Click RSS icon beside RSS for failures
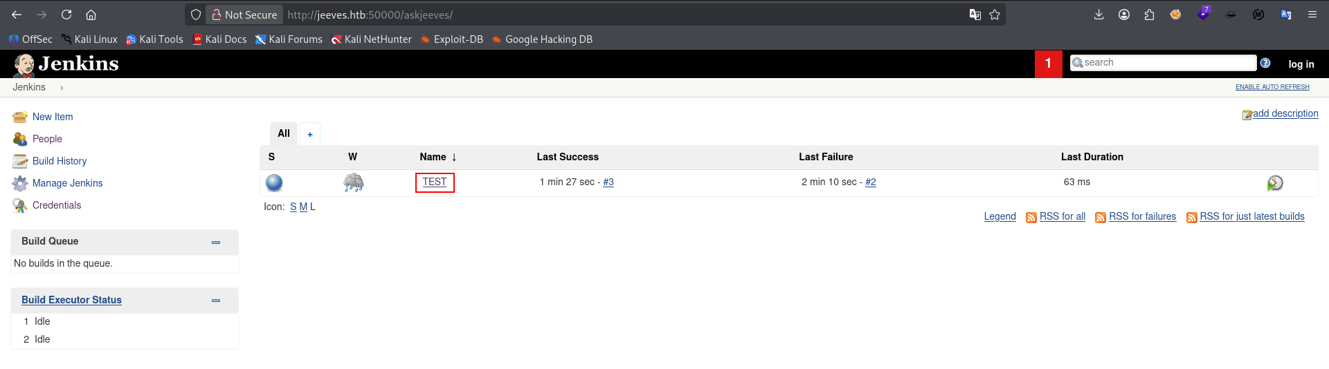The image size is (1329, 369). click(1101, 218)
